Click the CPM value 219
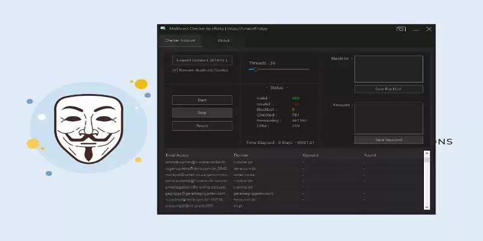Screen dimensions: 483x241 (295, 126)
